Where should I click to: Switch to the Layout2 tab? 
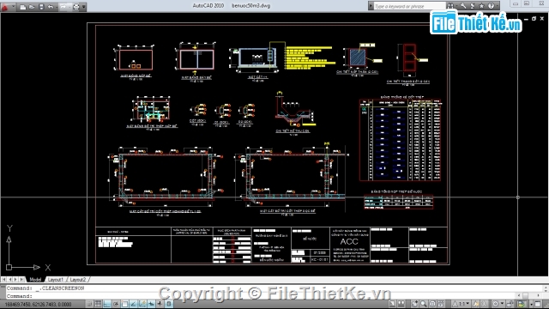pos(78,280)
